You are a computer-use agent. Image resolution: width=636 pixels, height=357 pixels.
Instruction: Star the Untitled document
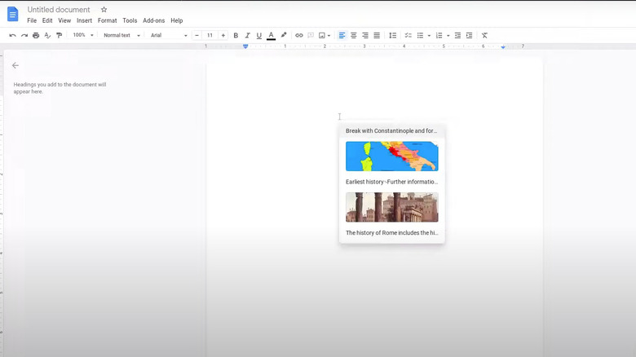(104, 10)
